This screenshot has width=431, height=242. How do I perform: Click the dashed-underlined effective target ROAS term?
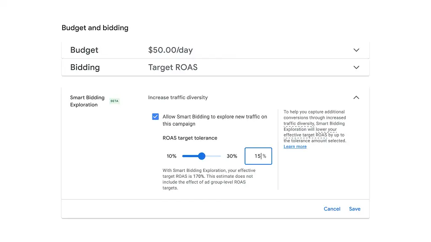pos(306,135)
